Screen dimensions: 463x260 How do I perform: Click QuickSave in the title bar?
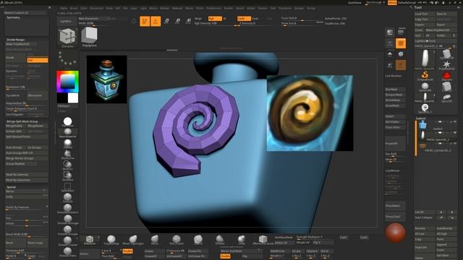[x=354, y=3]
